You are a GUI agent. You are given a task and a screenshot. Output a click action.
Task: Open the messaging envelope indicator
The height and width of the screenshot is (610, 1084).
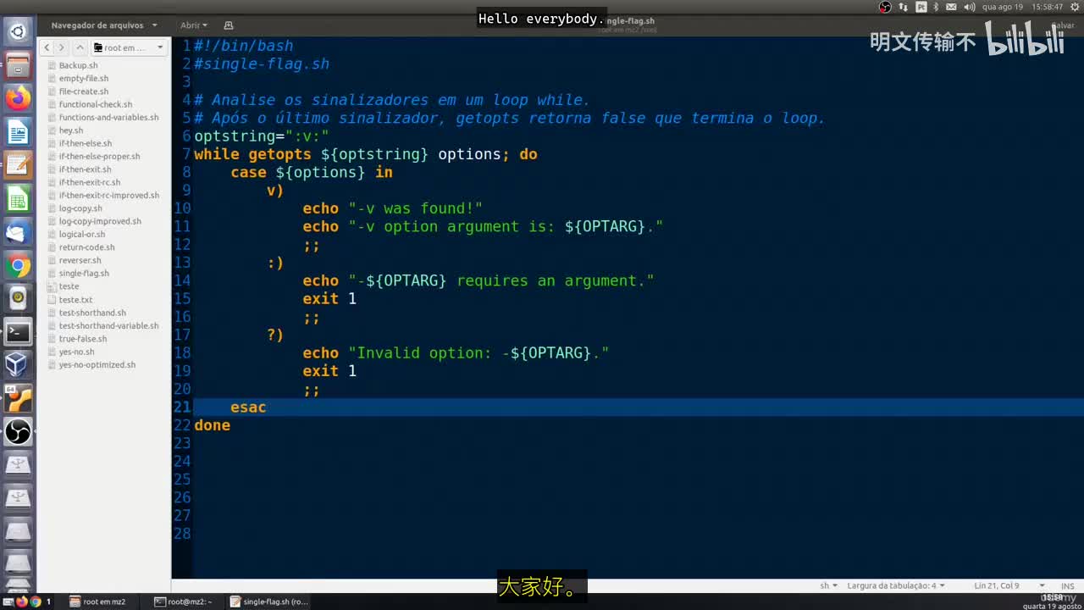pyautogui.click(x=952, y=7)
